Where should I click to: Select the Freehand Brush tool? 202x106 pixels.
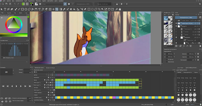(16, 9)
